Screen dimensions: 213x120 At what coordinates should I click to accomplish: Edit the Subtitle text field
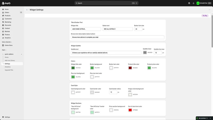tap(106, 53)
